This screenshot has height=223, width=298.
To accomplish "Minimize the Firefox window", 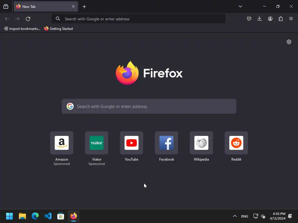I will pyautogui.click(x=264, y=6).
